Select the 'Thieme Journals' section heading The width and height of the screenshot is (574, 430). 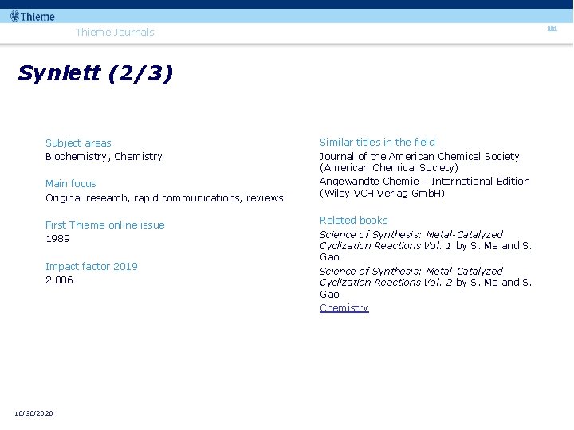(x=115, y=32)
